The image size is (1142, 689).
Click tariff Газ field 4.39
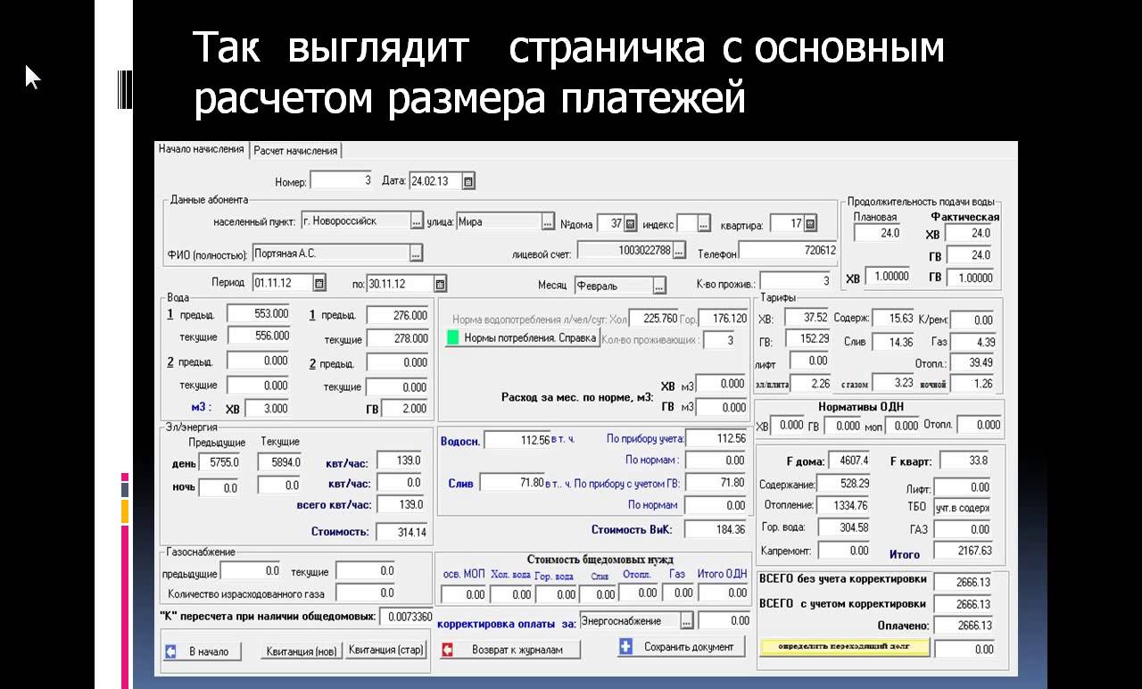click(973, 342)
